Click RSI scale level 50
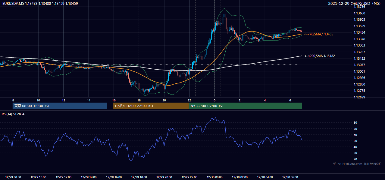Screen dimensions: 385x180 [355, 141]
